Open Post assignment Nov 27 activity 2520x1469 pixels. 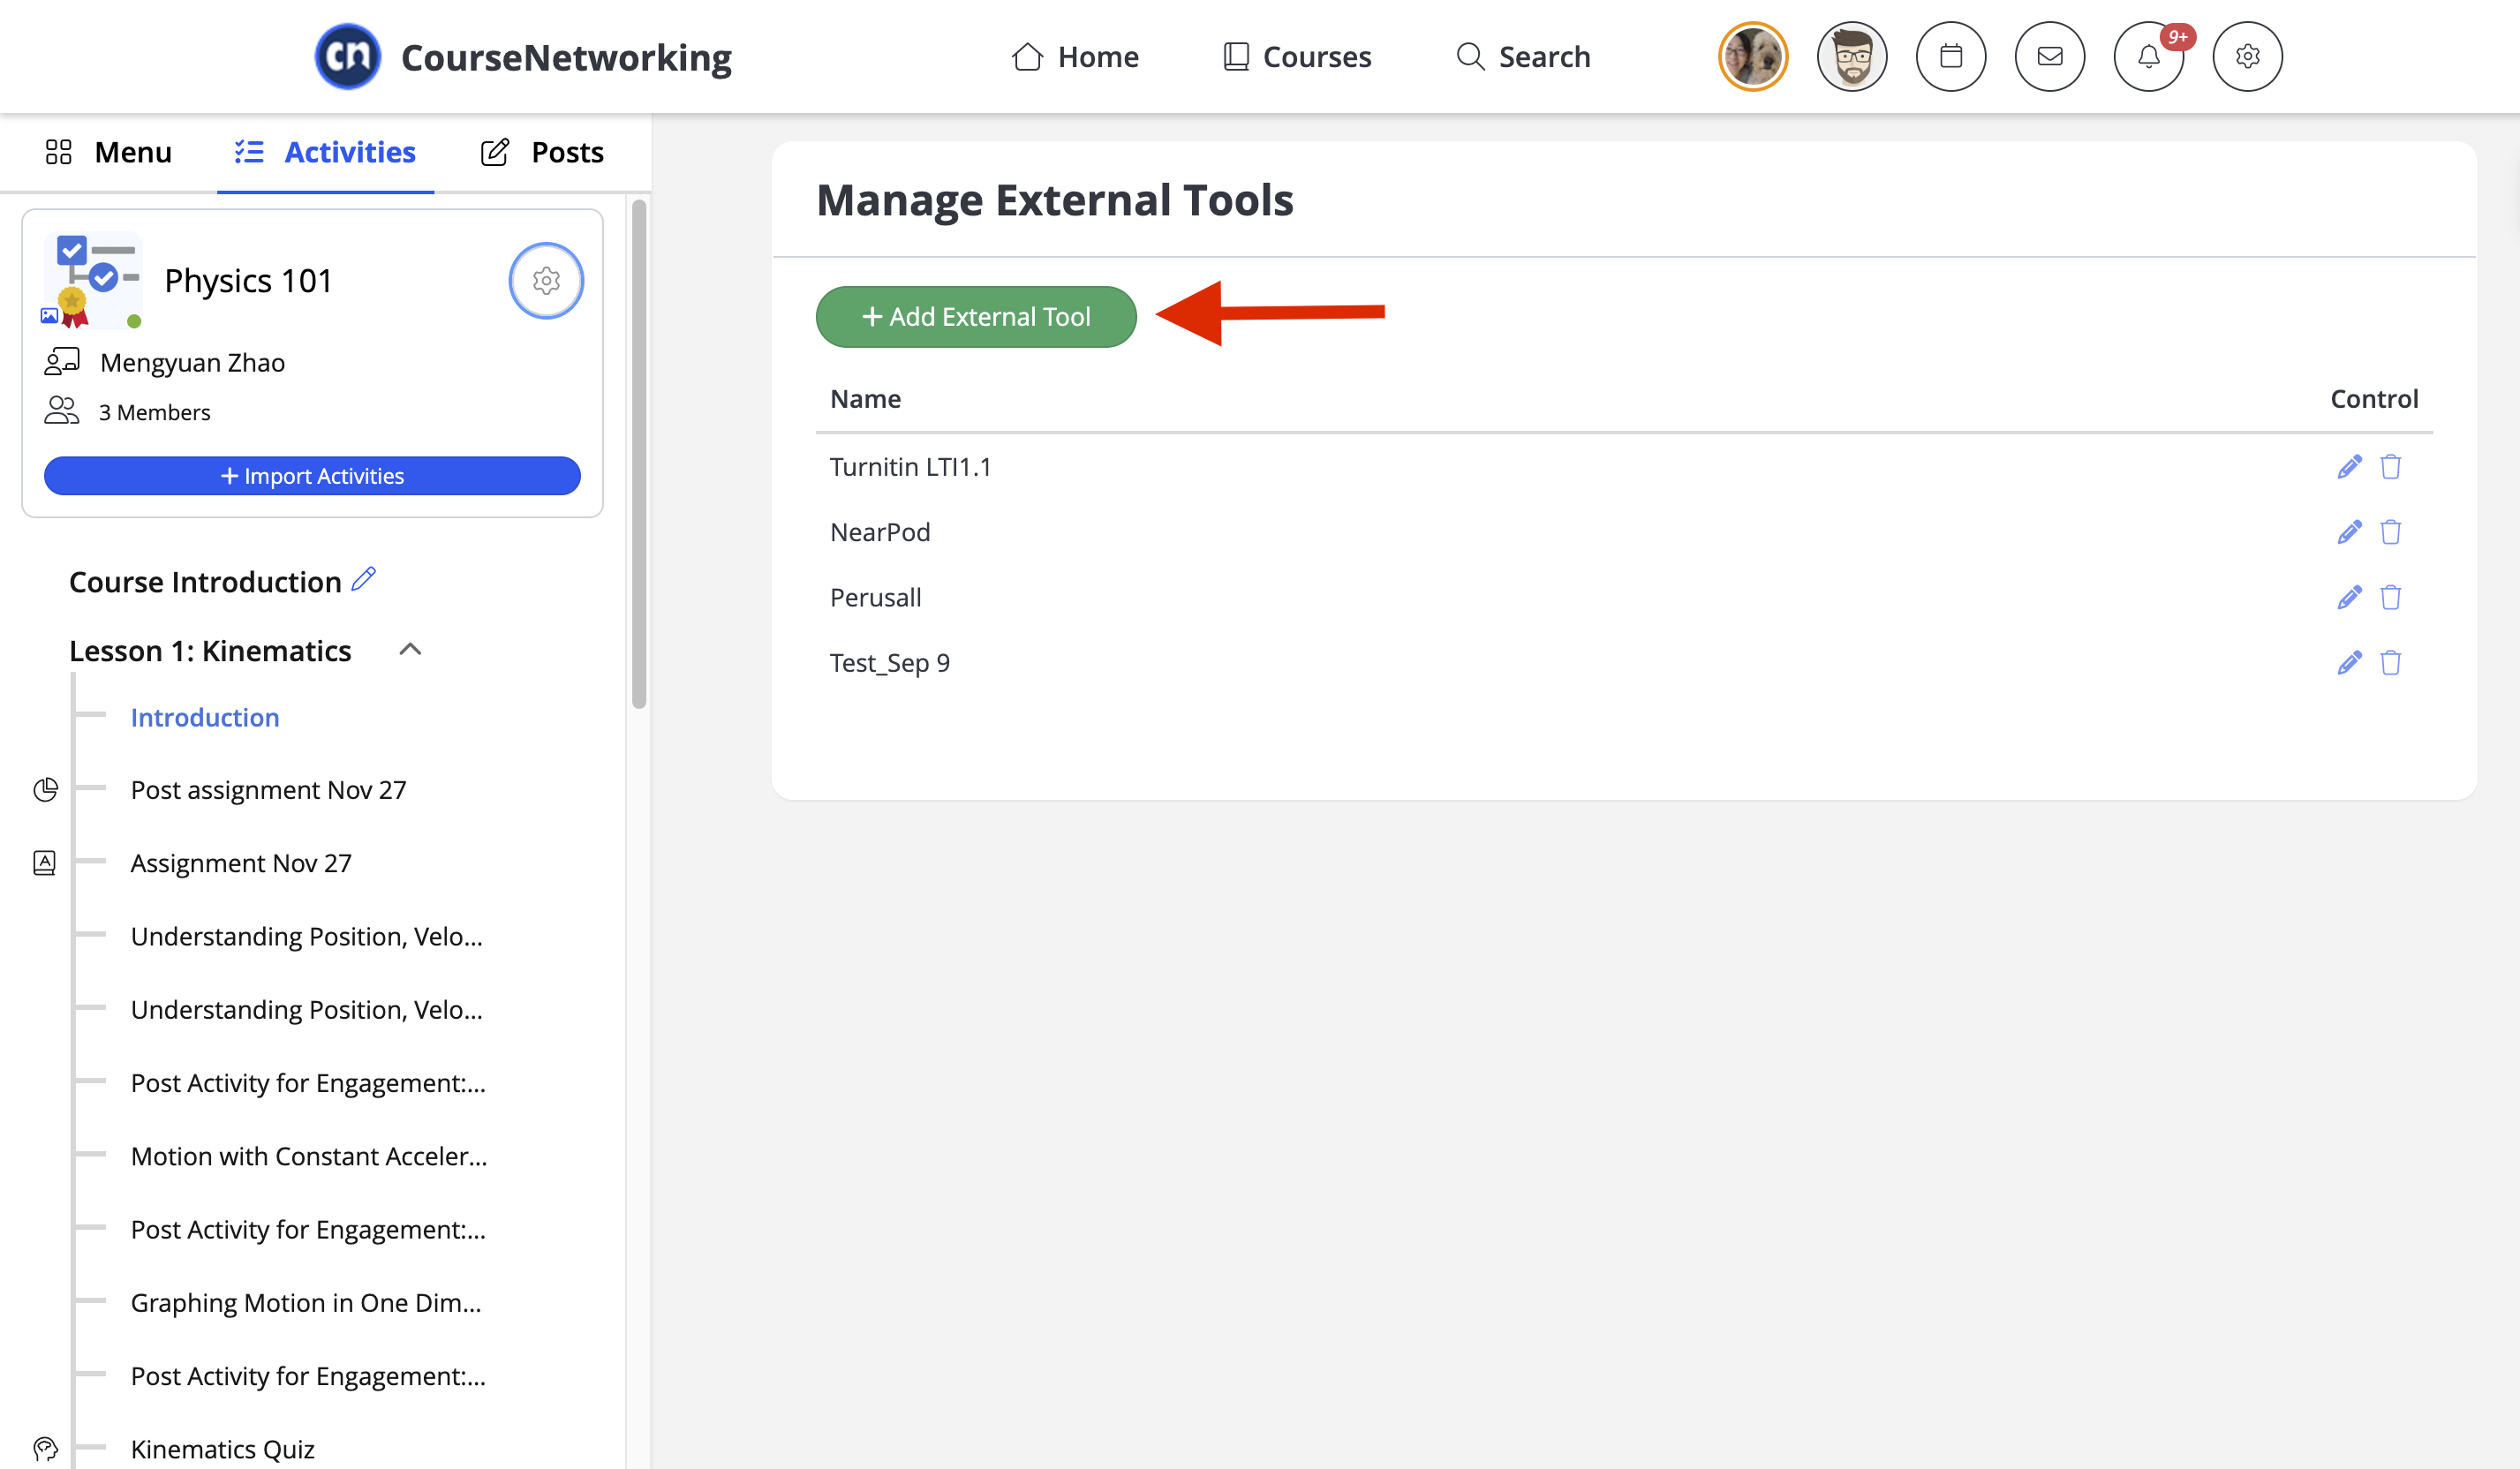click(x=268, y=790)
